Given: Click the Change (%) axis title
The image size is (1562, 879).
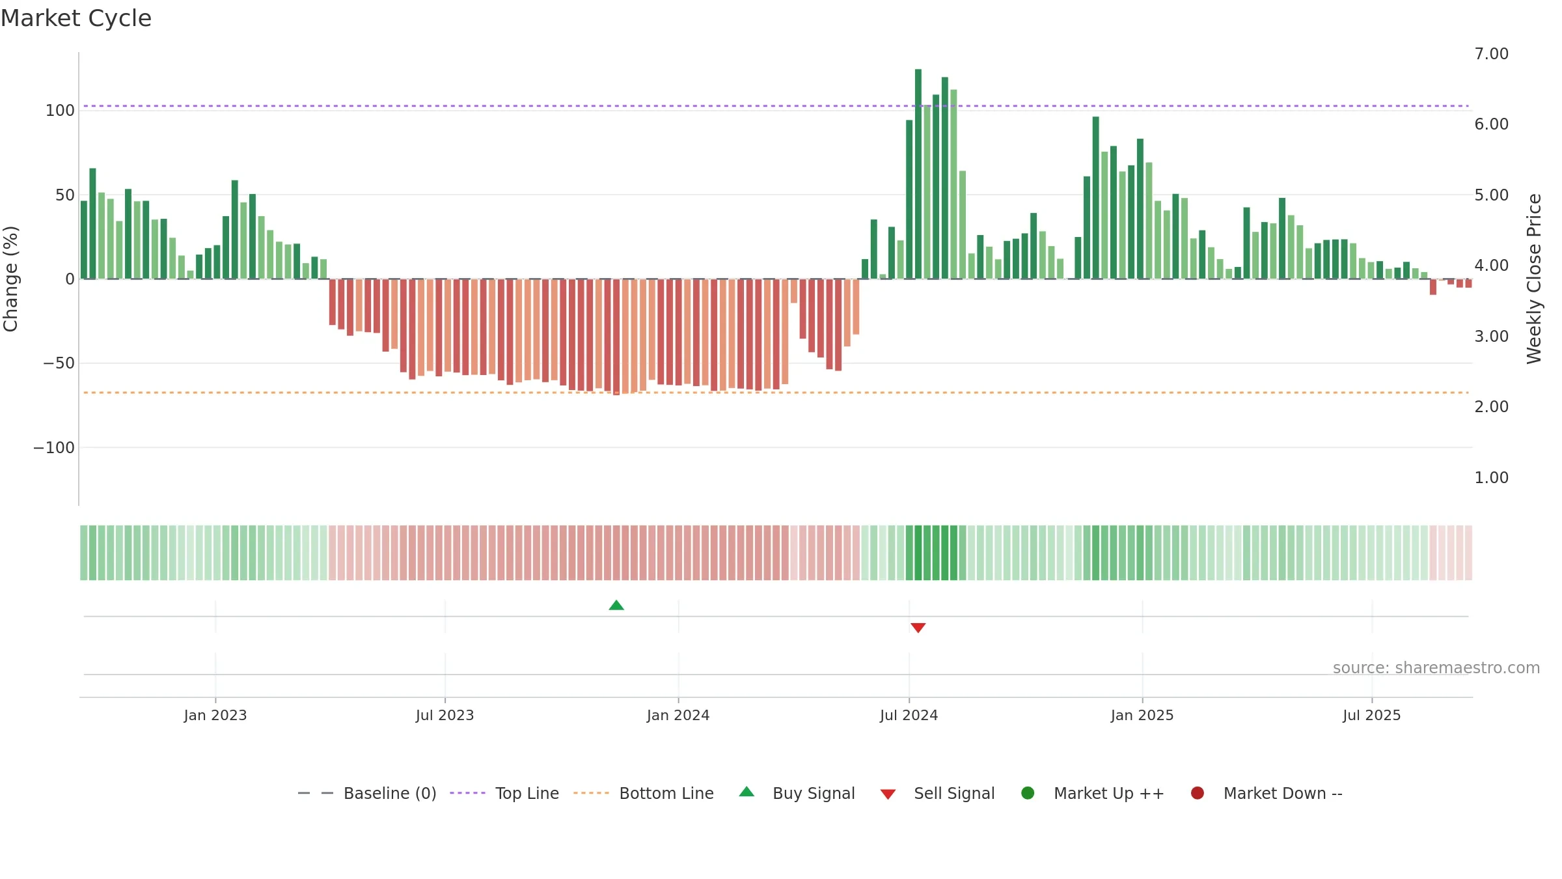Looking at the screenshot, I should click(11, 279).
